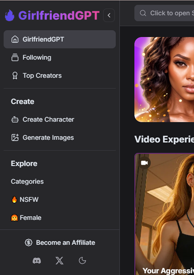Open the 'Your Aggressiv...' video character card
Image resolution: width=194 pixels, height=275 pixels.
(164, 214)
